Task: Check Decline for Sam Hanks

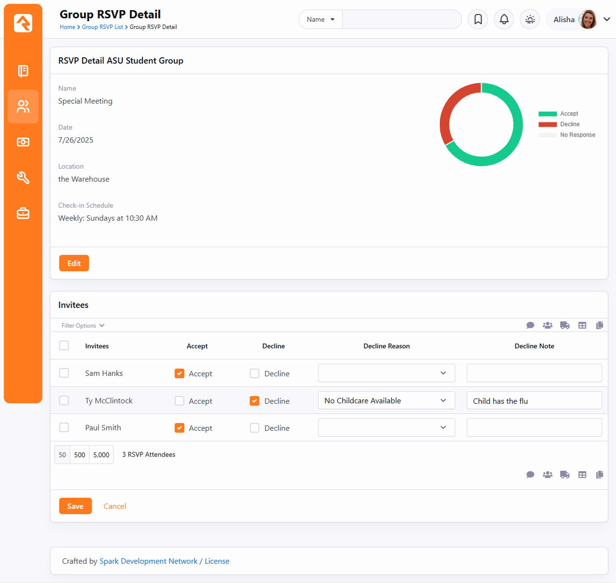Action: pos(255,373)
